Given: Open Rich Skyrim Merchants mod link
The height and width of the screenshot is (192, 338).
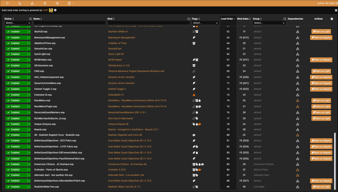Looking at the screenshot, I should pos(121,118).
